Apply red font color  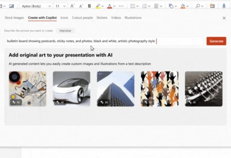coord(110,6)
